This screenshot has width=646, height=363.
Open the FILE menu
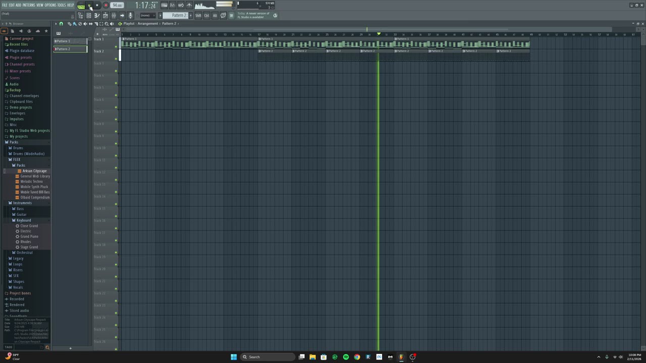(x=5, y=5)
